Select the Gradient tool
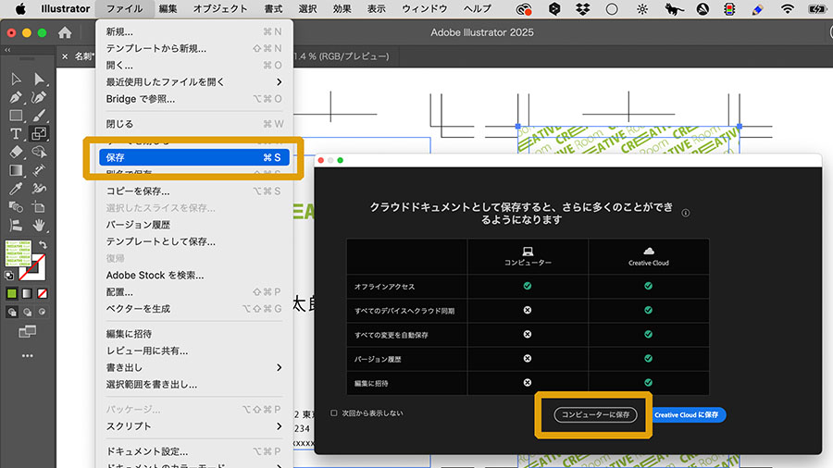The width and height of the screenshot is (833, 468). [16, 170]
